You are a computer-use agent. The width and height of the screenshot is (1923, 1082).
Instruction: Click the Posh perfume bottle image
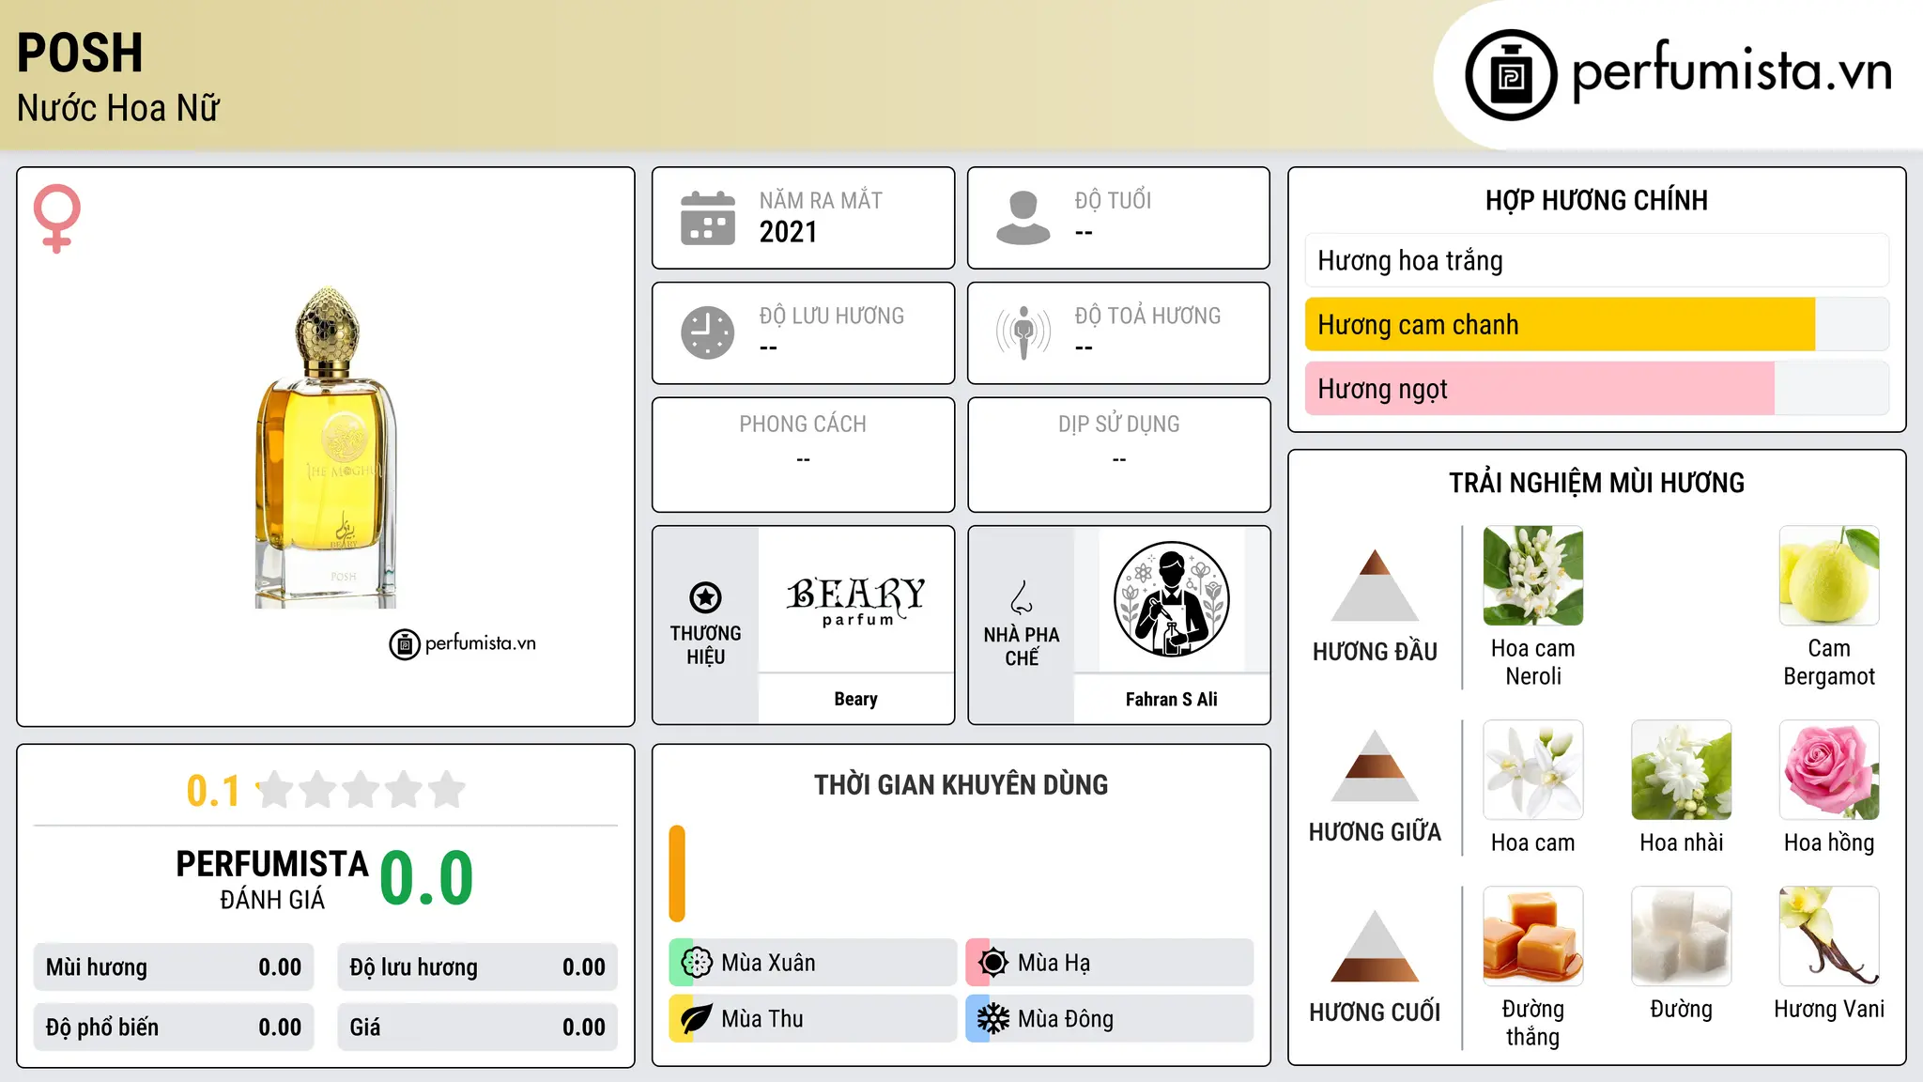[x=326, y=447]
